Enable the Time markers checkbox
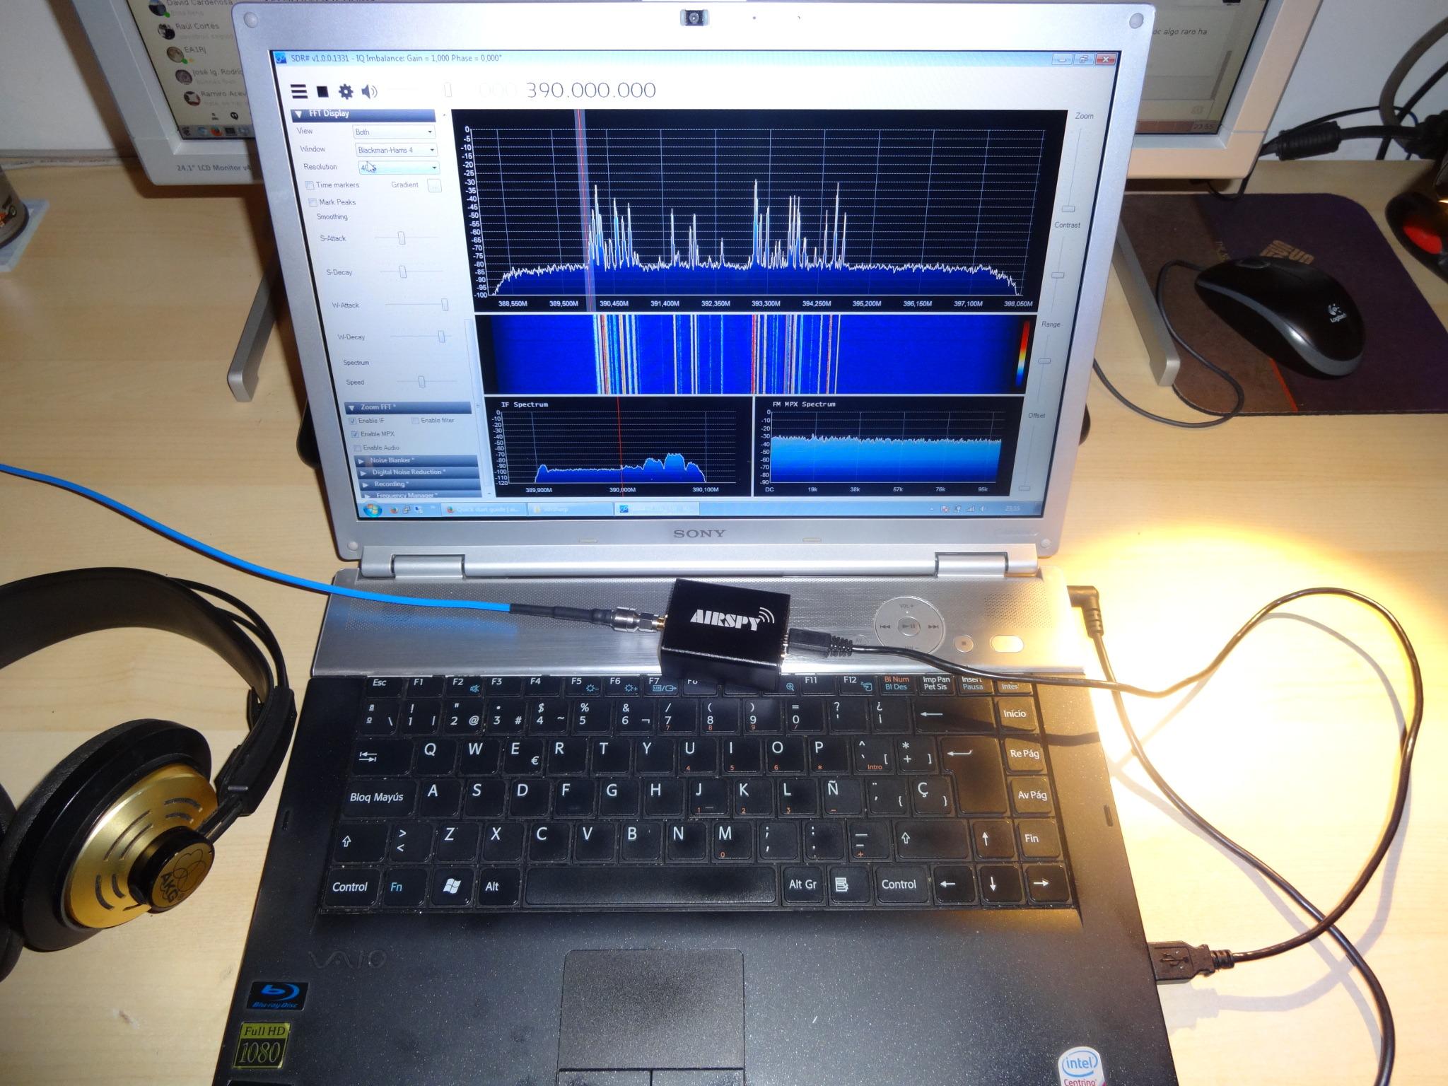This screenshot has height=1086, width=1448. pyautogui.click(x=310, y=185)
